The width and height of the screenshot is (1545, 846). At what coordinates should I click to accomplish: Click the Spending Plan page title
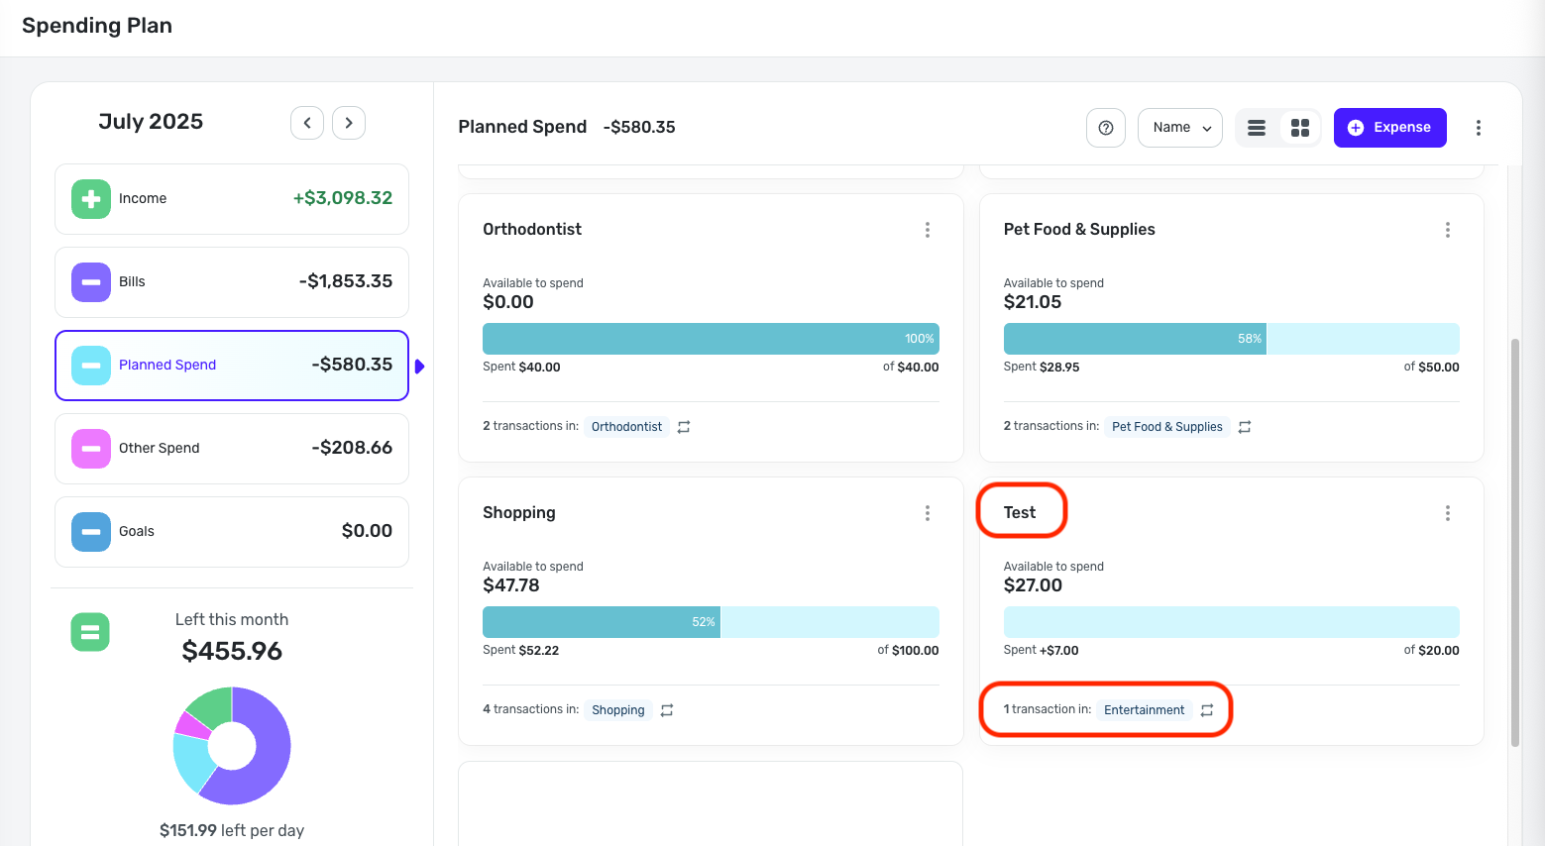click(x=97, y=26)
